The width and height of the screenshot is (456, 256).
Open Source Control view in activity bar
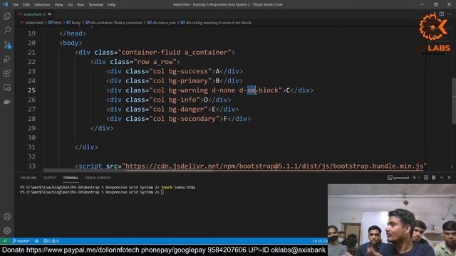7,44
